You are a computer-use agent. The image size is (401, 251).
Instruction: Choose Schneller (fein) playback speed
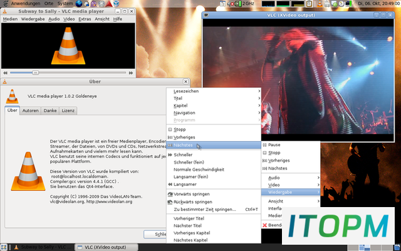214,163
